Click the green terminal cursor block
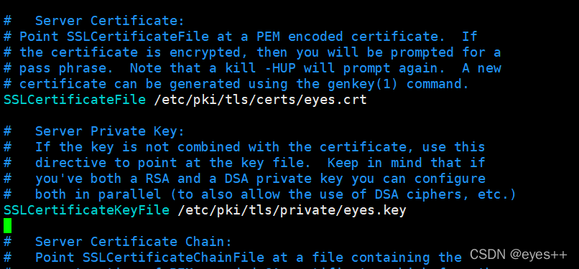Screen dimensions: 579x269 8,226
